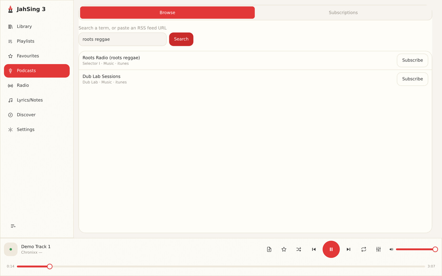Click the Demo Track 1 title
This screenshot has width=442, height=276.
coord(36,247)
